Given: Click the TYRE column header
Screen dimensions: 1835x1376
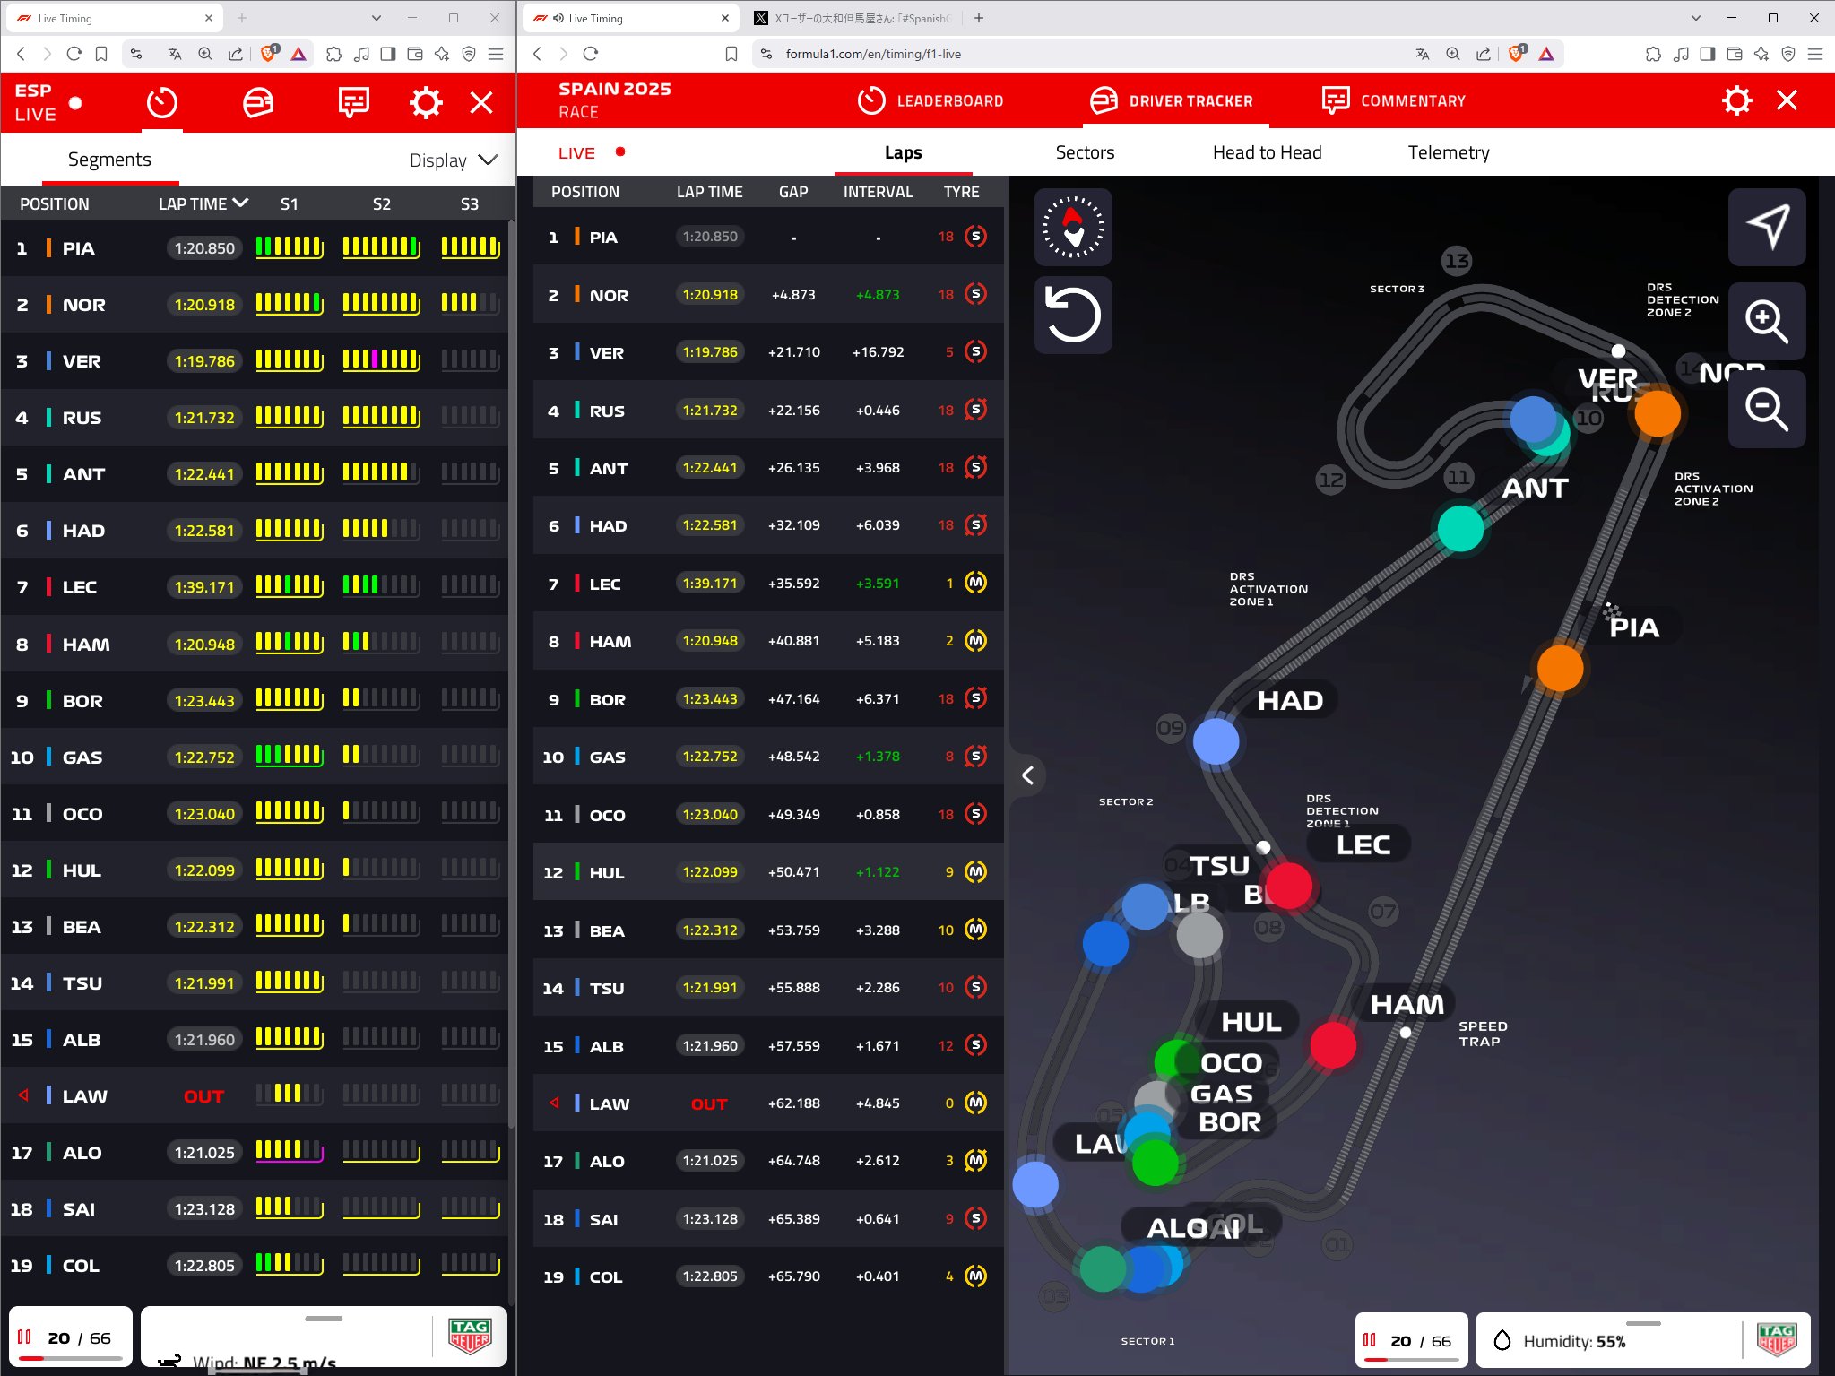Looking at the screenshot, I should click(961, 192).
